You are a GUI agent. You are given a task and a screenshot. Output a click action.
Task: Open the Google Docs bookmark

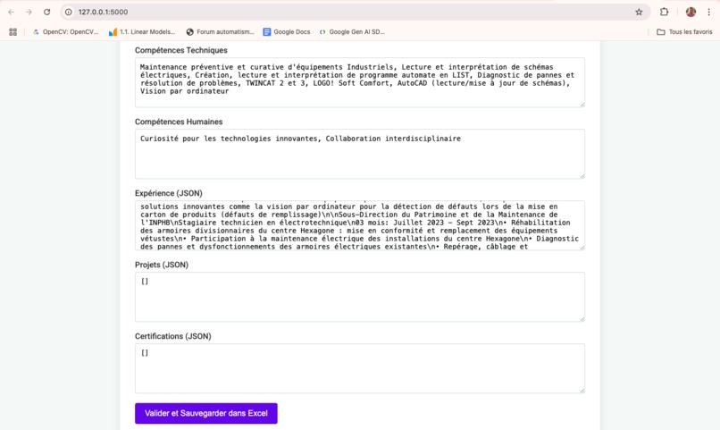pos(287,31)
